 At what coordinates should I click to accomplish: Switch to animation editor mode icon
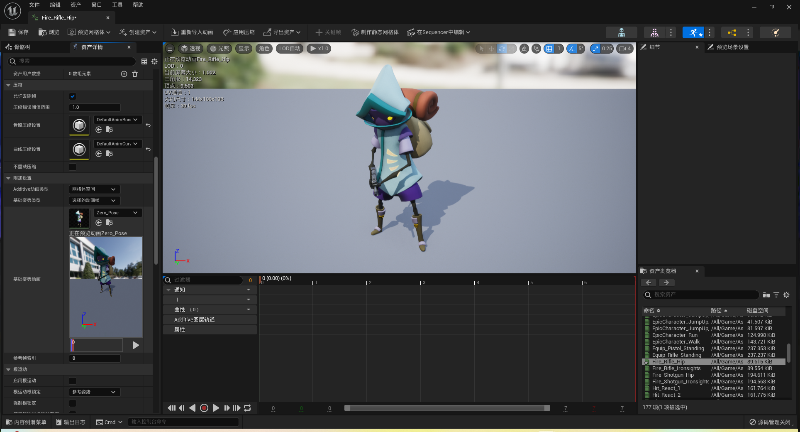[693, 32]
